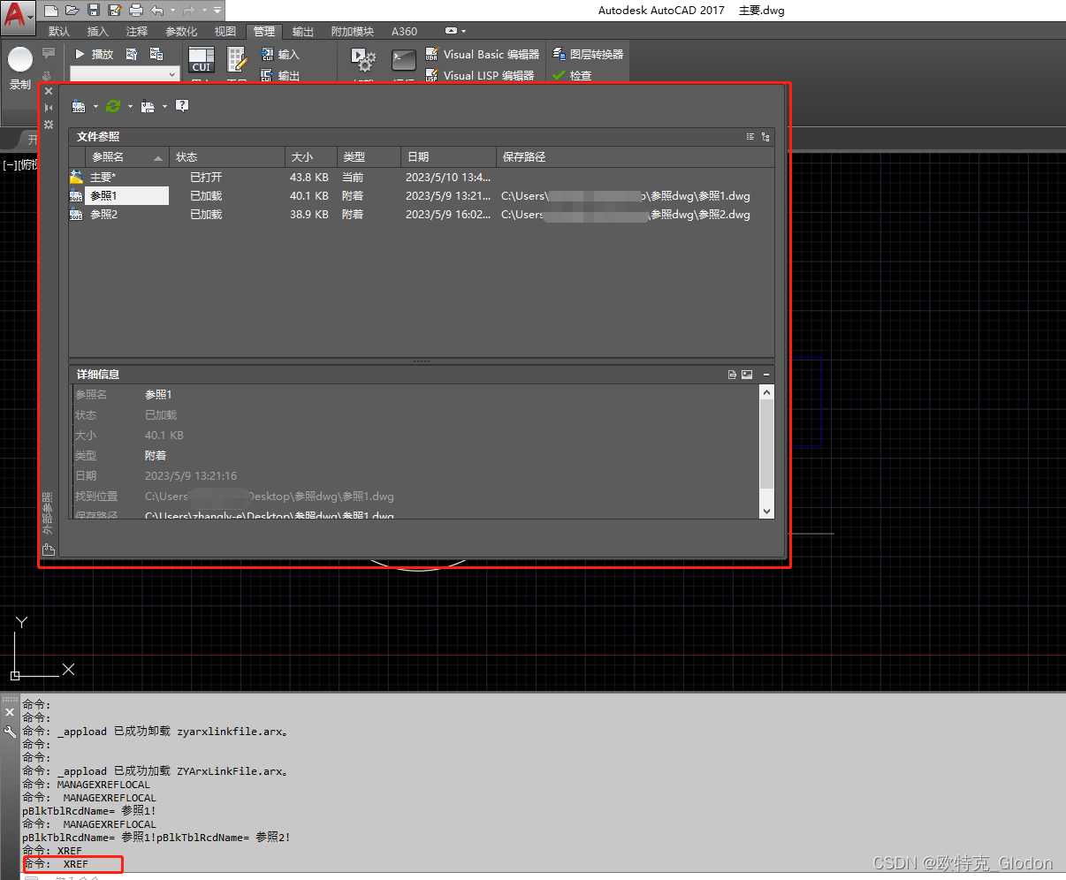Switch file references to list view
Viewport: 1066px width, 880px height.
click(750, 137)
